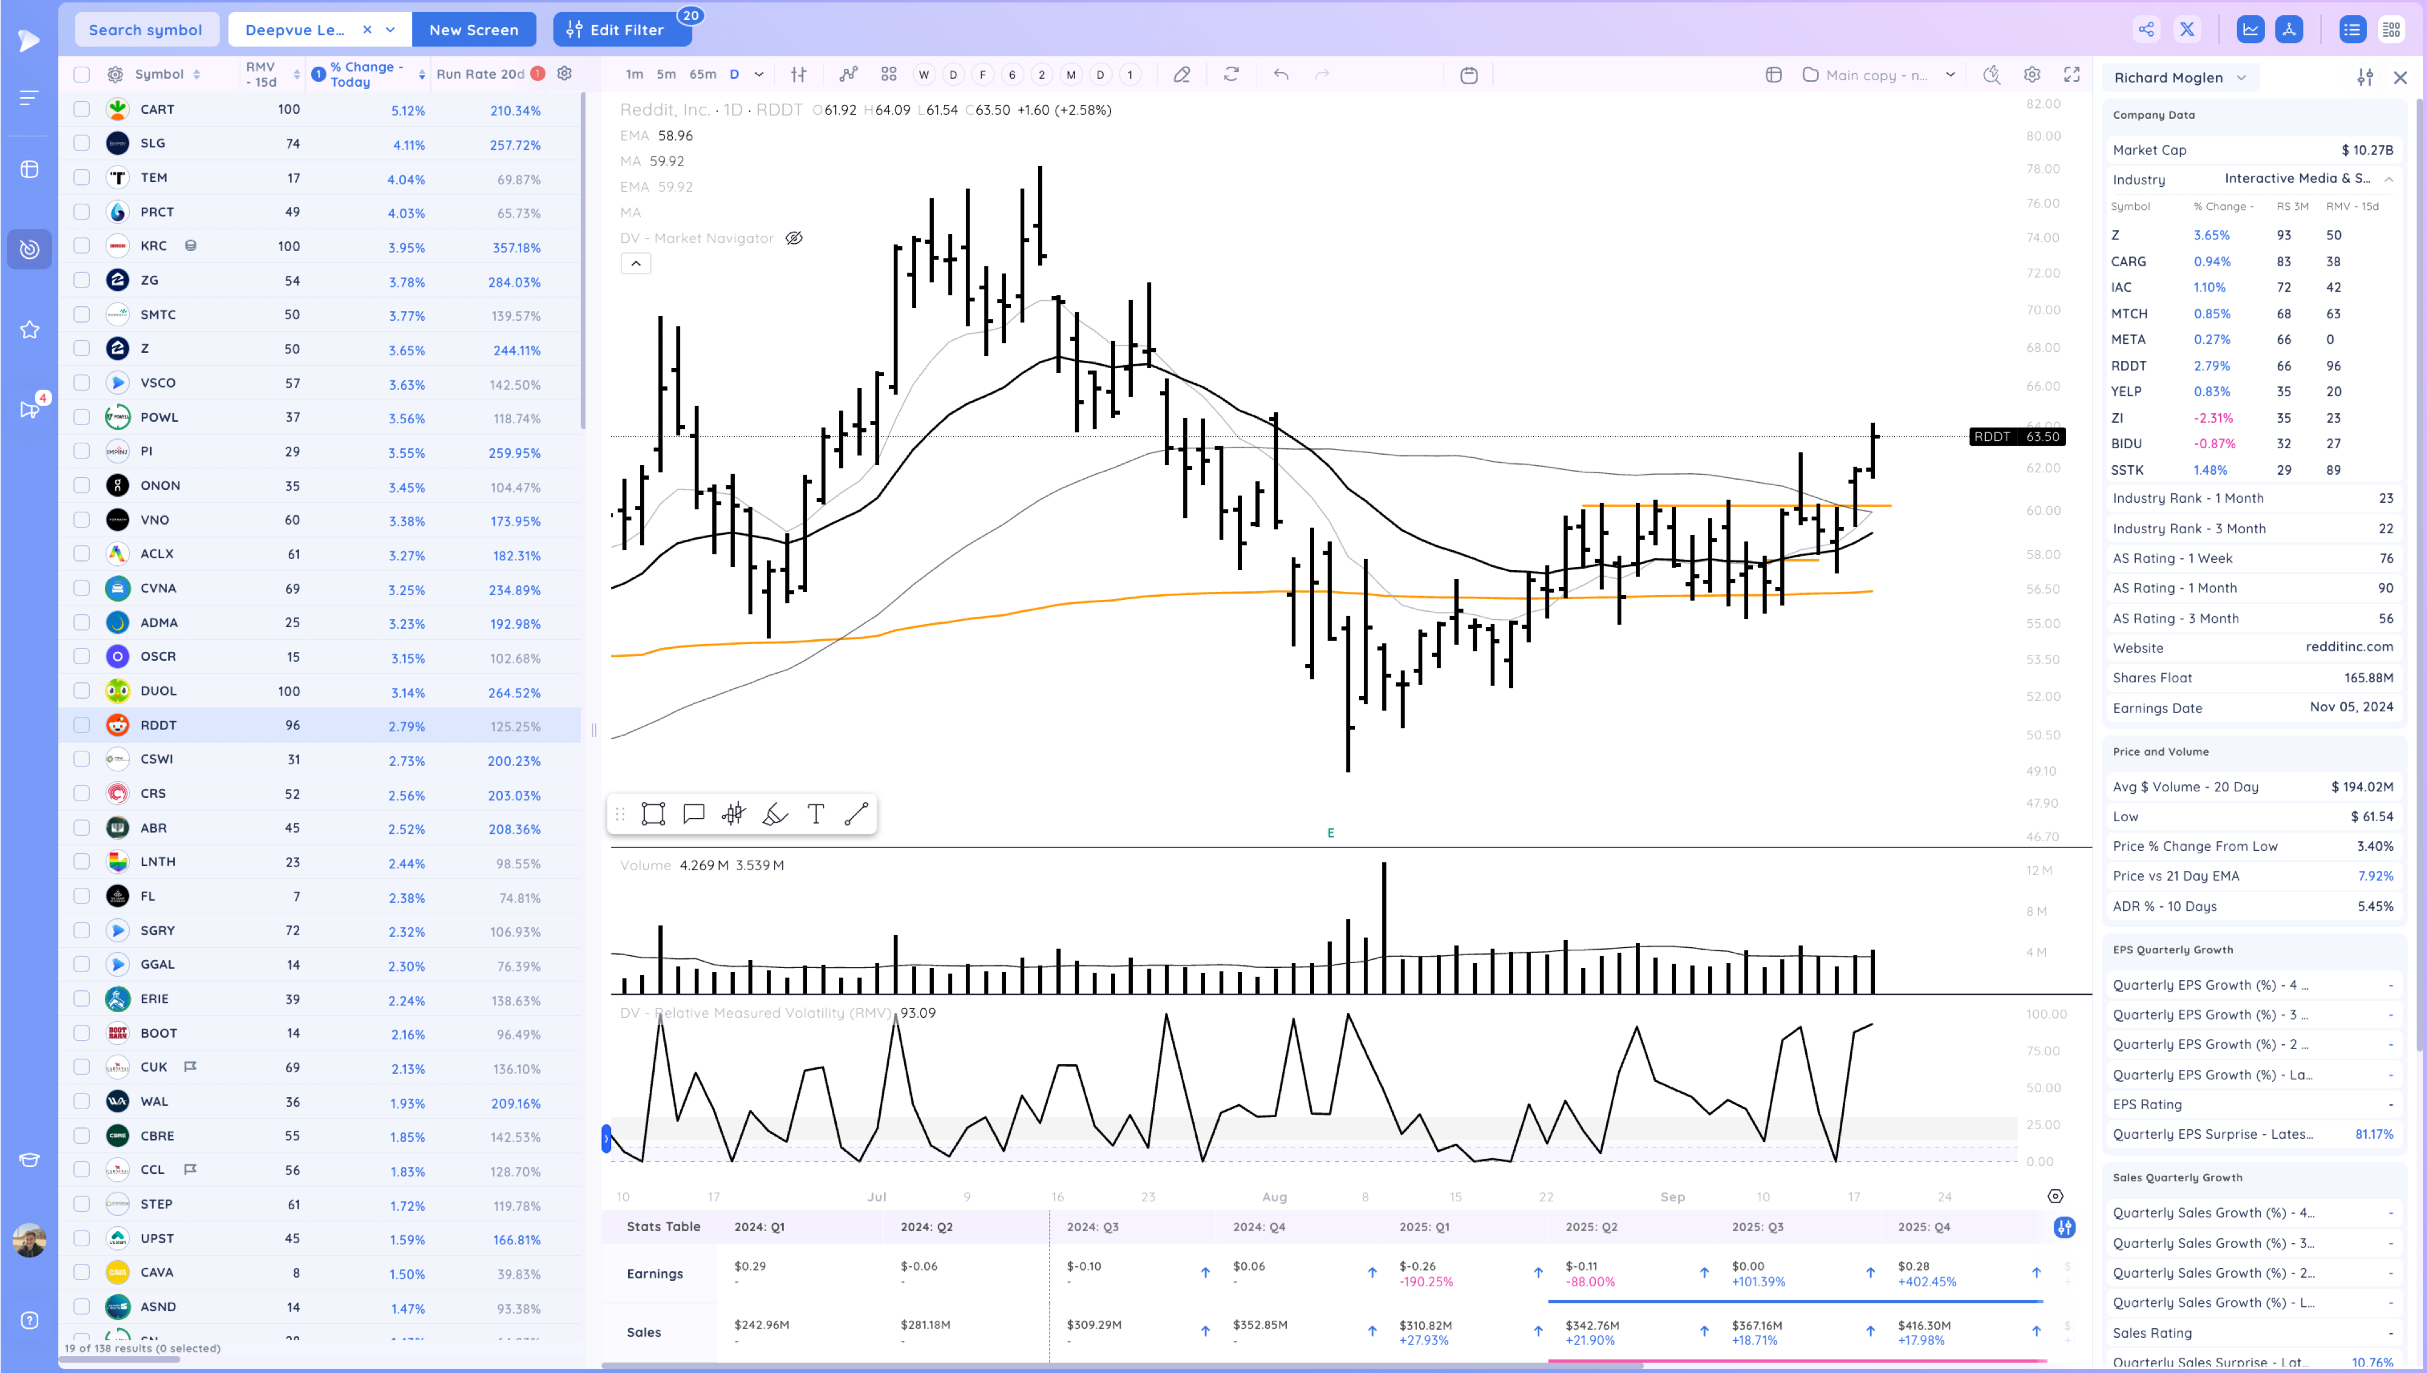Check the CART row checkbox
The height and width of the screenshot is (1373, 2427).
(82, 109)
